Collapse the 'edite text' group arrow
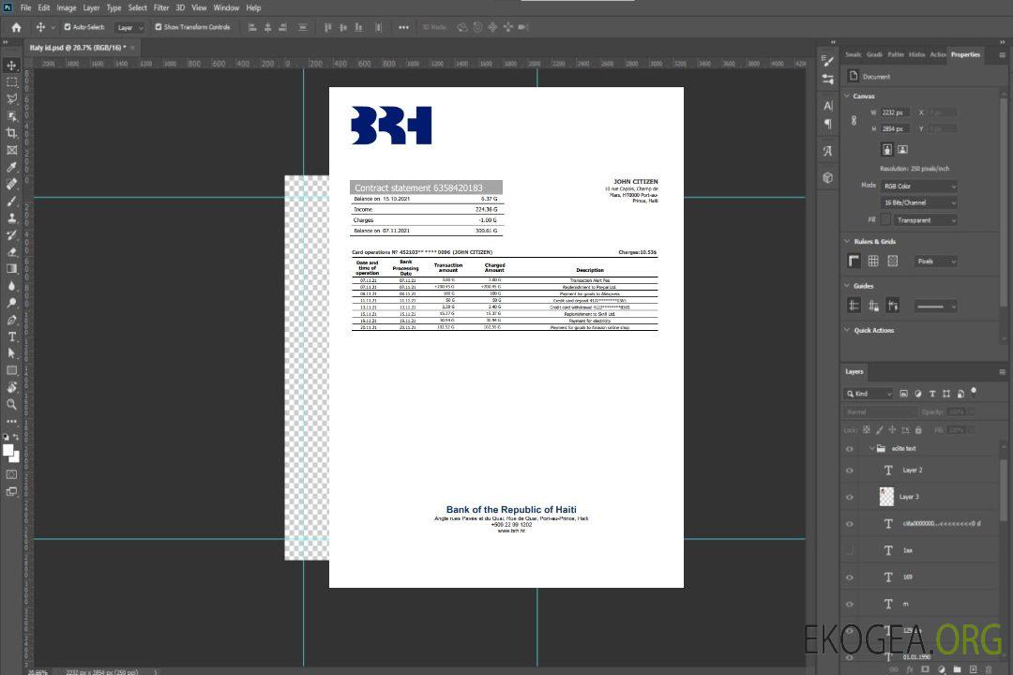Image resolution: width=1013 pixels, height=675 pixels. coord(870,448)
